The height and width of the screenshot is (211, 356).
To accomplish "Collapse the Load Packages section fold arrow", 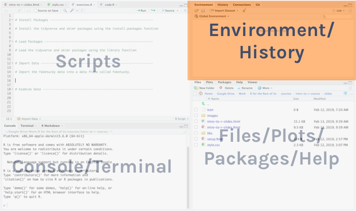I will tap(12, 42).
